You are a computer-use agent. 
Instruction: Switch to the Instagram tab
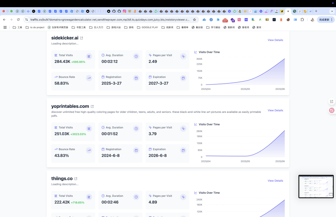click(x=124, y=12)
